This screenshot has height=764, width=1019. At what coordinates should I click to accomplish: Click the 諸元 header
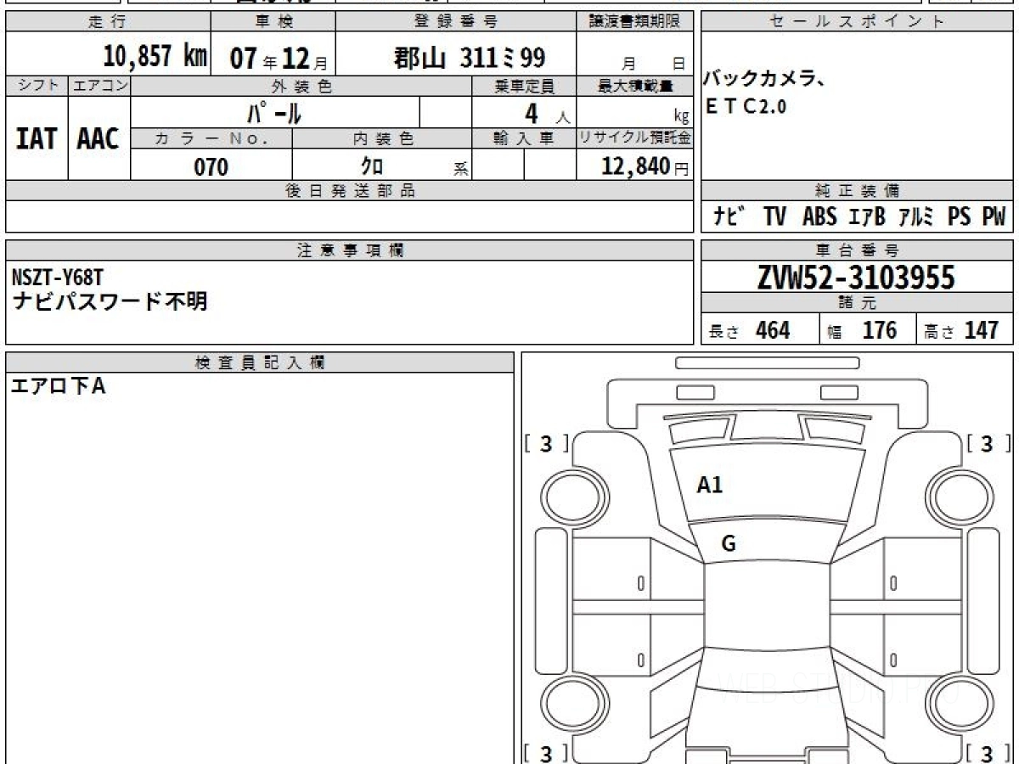click(x=858, y=303)
